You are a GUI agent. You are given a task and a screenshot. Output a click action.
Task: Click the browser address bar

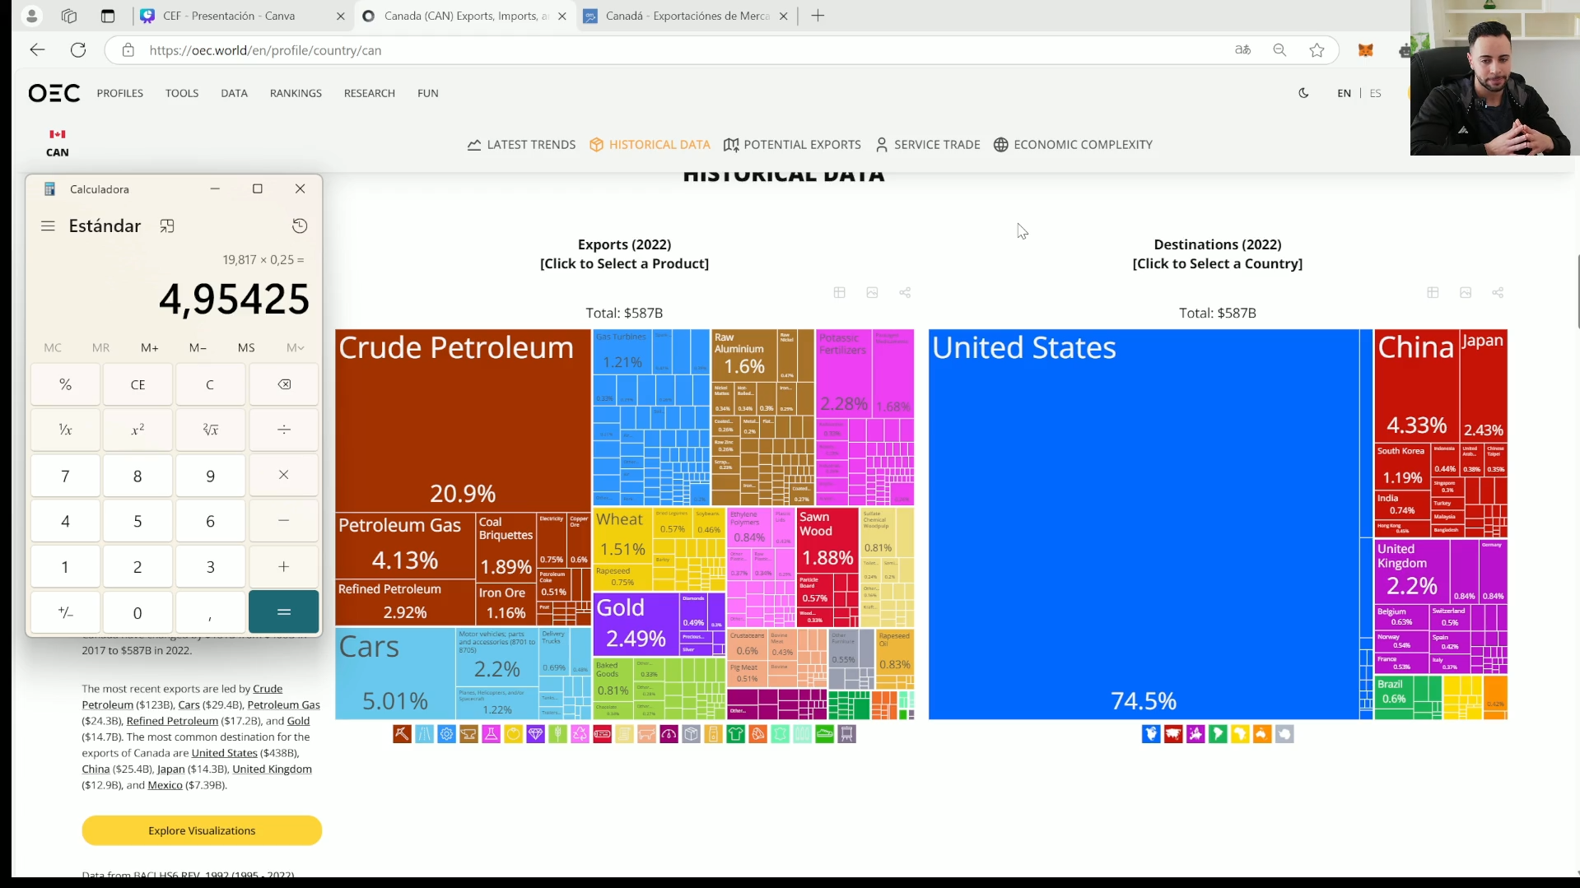675,50
